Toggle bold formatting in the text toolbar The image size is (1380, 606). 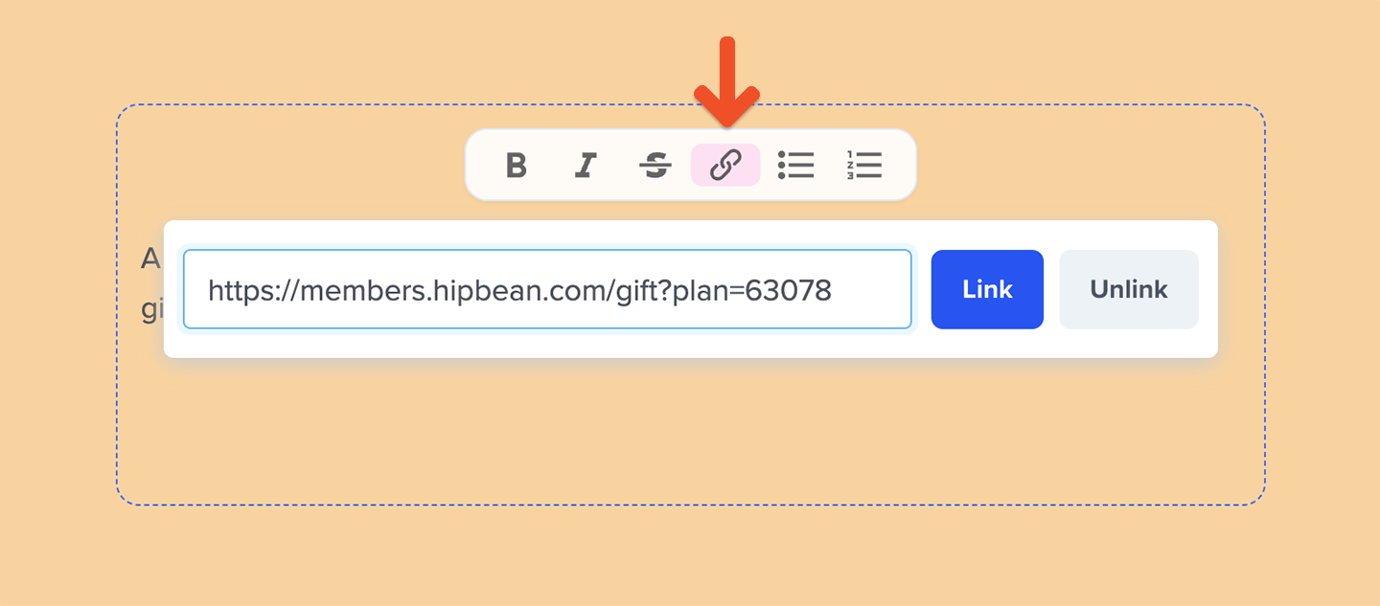click(x=516, y=165)
